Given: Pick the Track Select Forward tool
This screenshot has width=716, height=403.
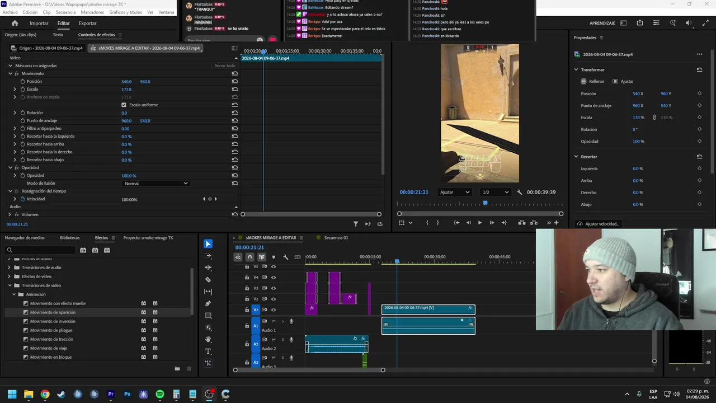Looking at the screenshot, I should coord(208,256).
